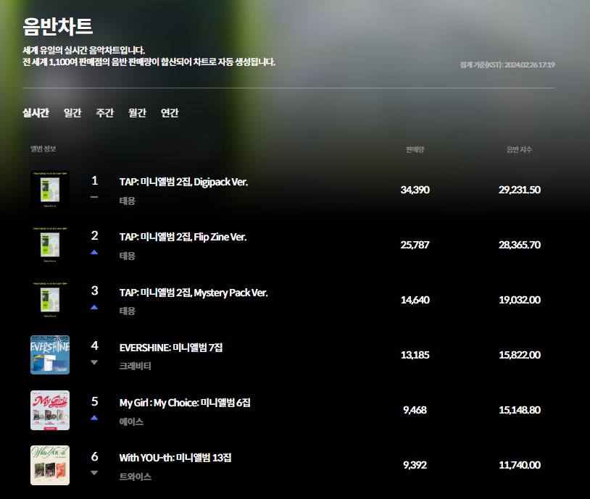
Task: Select the 주간 chart tab
Action: [x=105, y=112]
